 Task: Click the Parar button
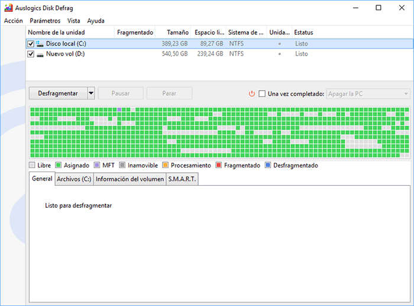pos(169,94)
